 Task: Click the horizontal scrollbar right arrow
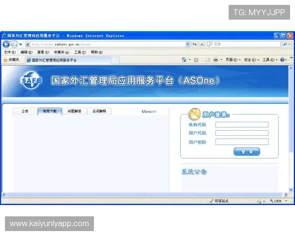tap(286, 195)
